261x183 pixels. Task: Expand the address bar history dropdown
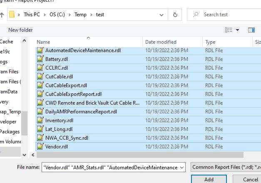coord(161,15)
